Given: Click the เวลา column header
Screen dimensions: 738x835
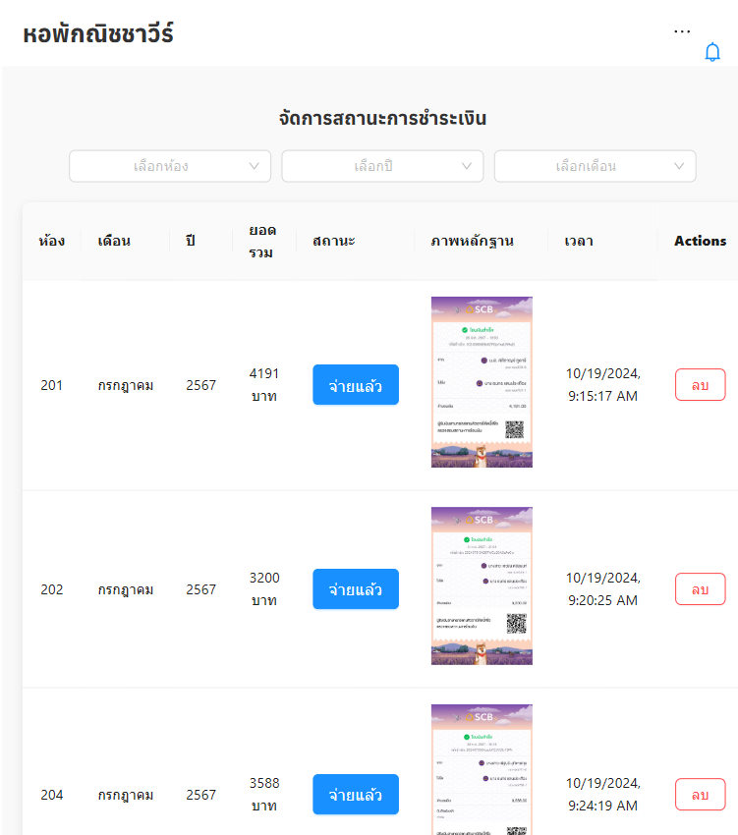Looking at the screenshot, I should coord(579,241).
